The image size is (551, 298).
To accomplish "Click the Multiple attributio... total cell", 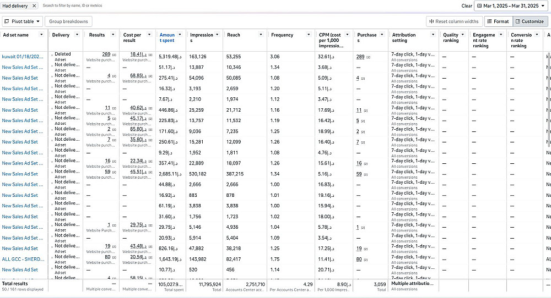I will click(412, 284).
